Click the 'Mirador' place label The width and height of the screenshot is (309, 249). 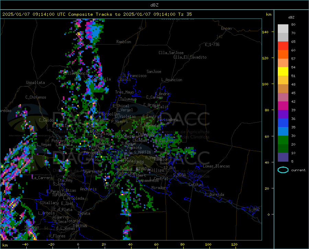coord(159,188)
